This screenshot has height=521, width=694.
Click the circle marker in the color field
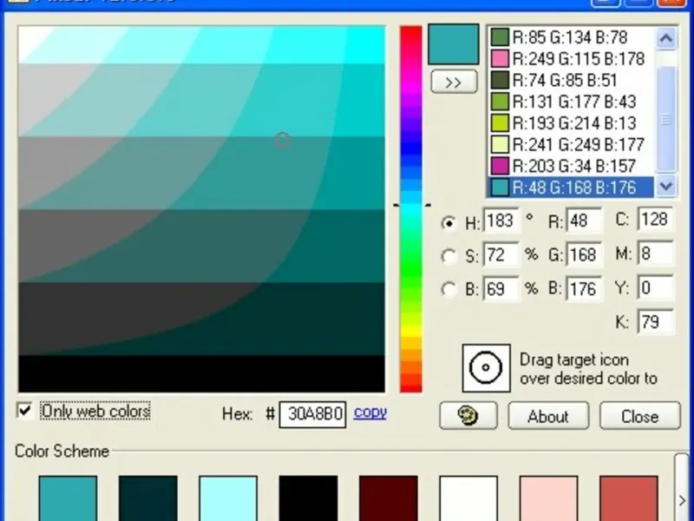tap(283, 140)
